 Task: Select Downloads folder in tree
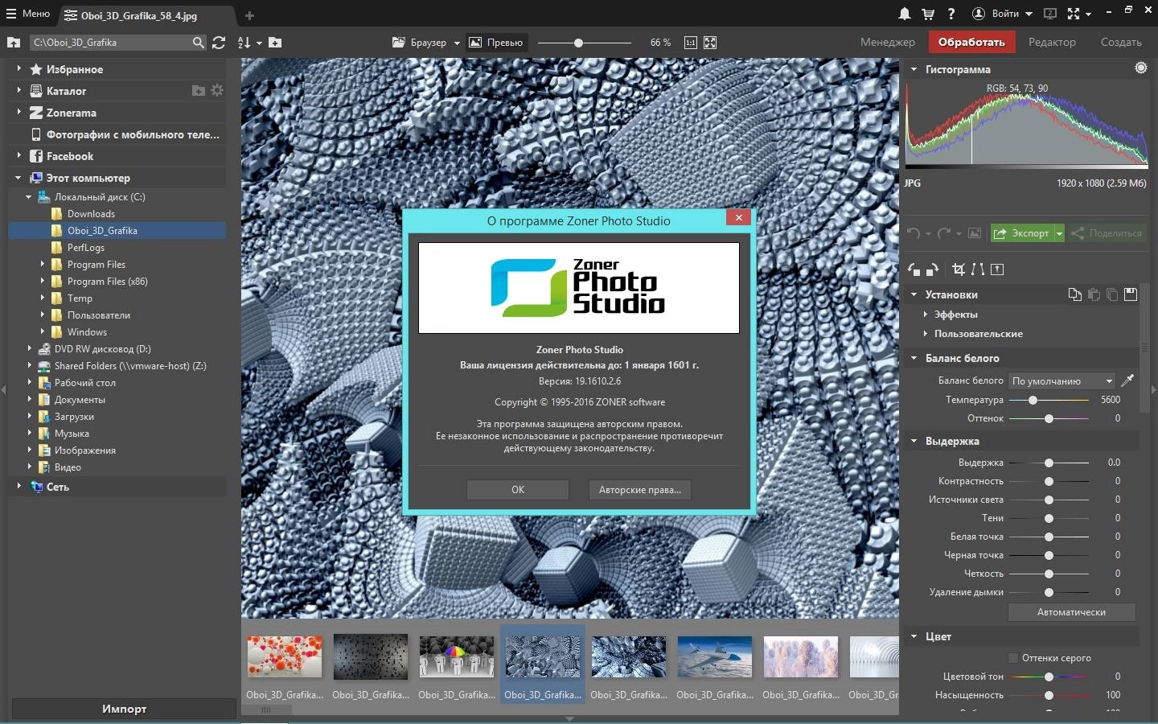[91, 214]
